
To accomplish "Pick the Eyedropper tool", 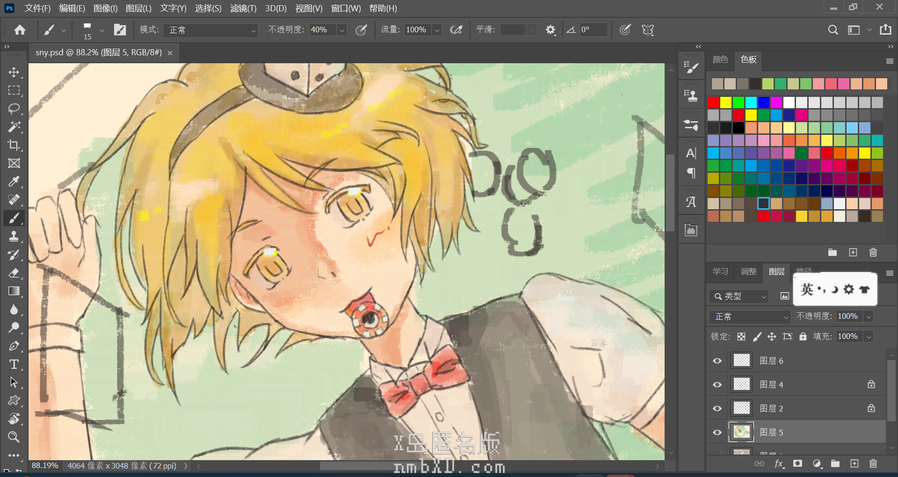I will click(14, 182).
